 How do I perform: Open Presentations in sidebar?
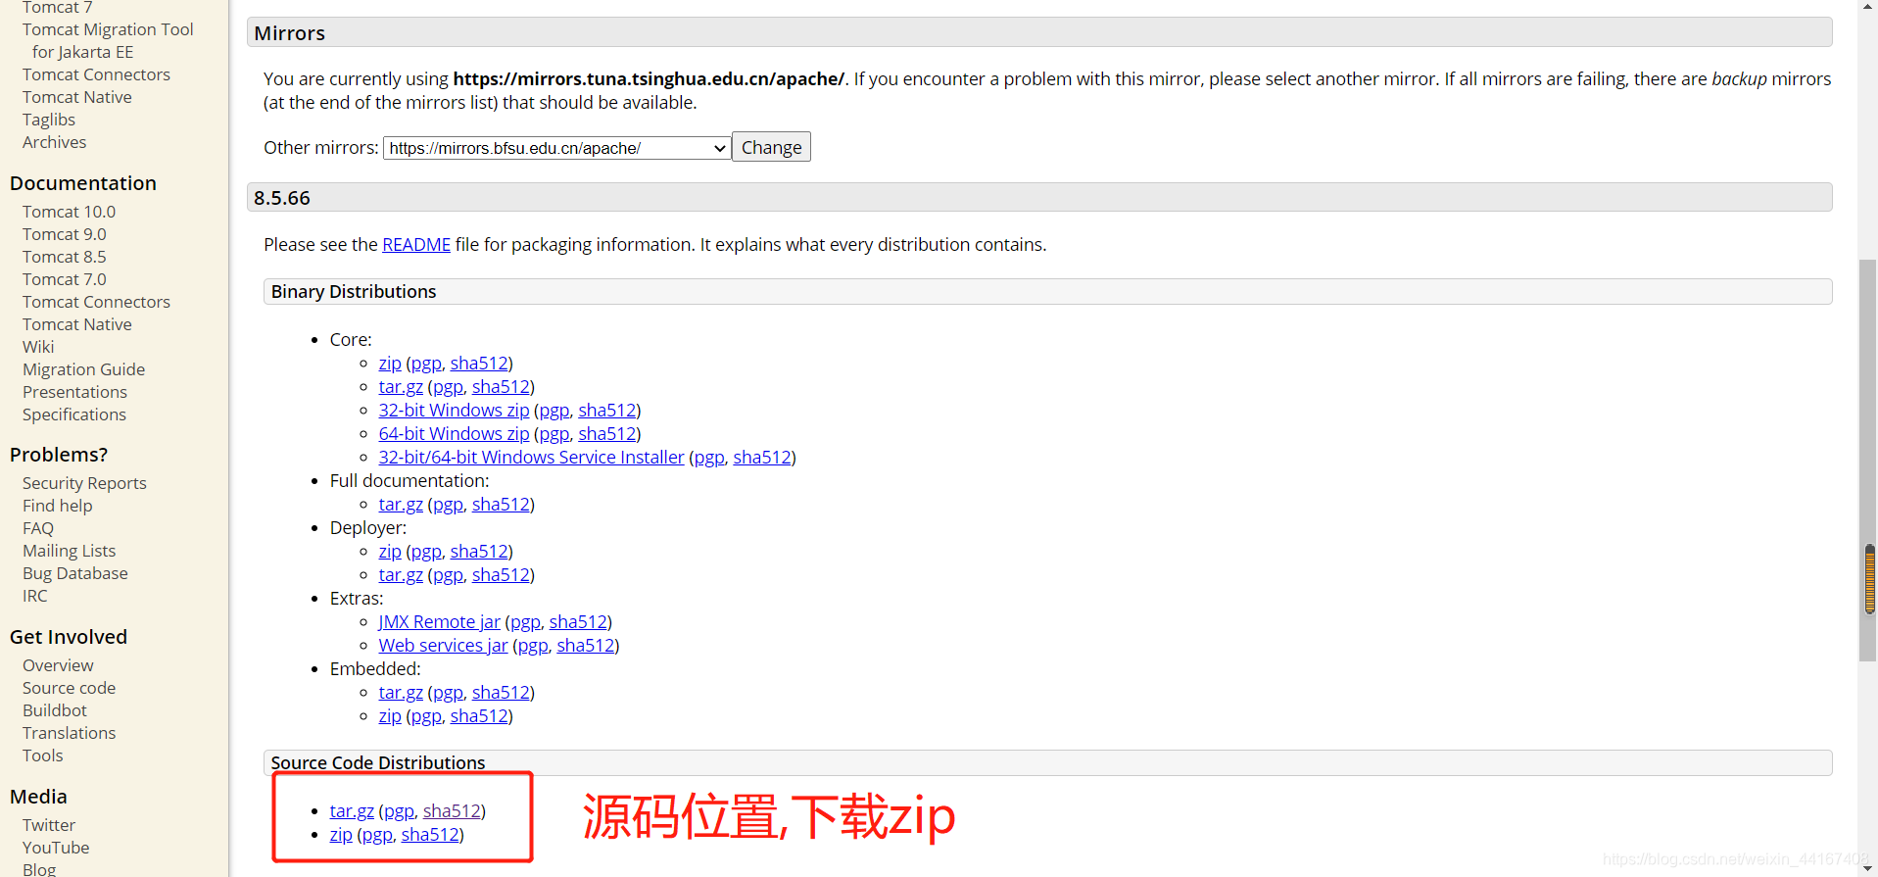pyautogui.click(x=74, y=392)
